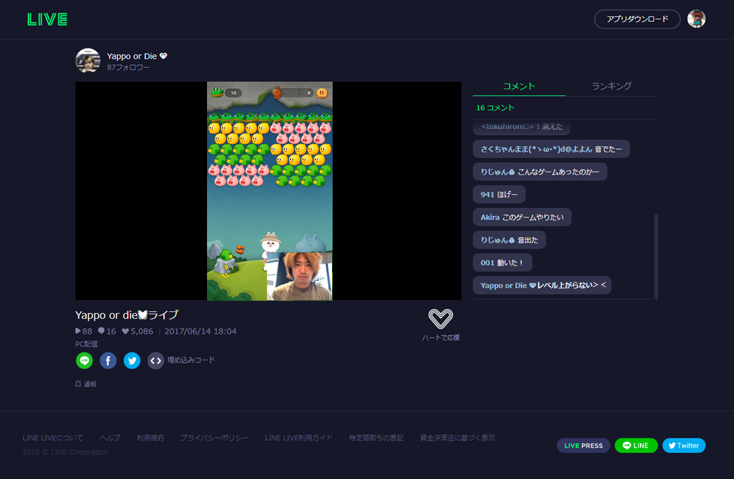Open the ヘルプ footer link
Viewport: 734px width, 479px height.
coord(110,438)
